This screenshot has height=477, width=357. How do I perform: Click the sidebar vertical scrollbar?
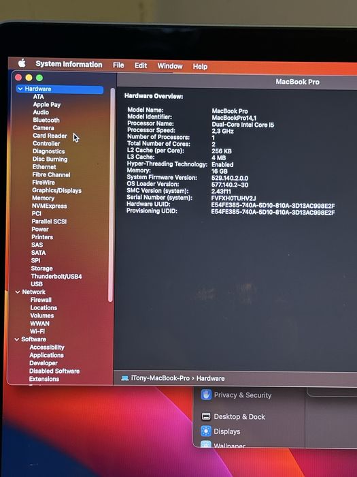click(112, 195)
